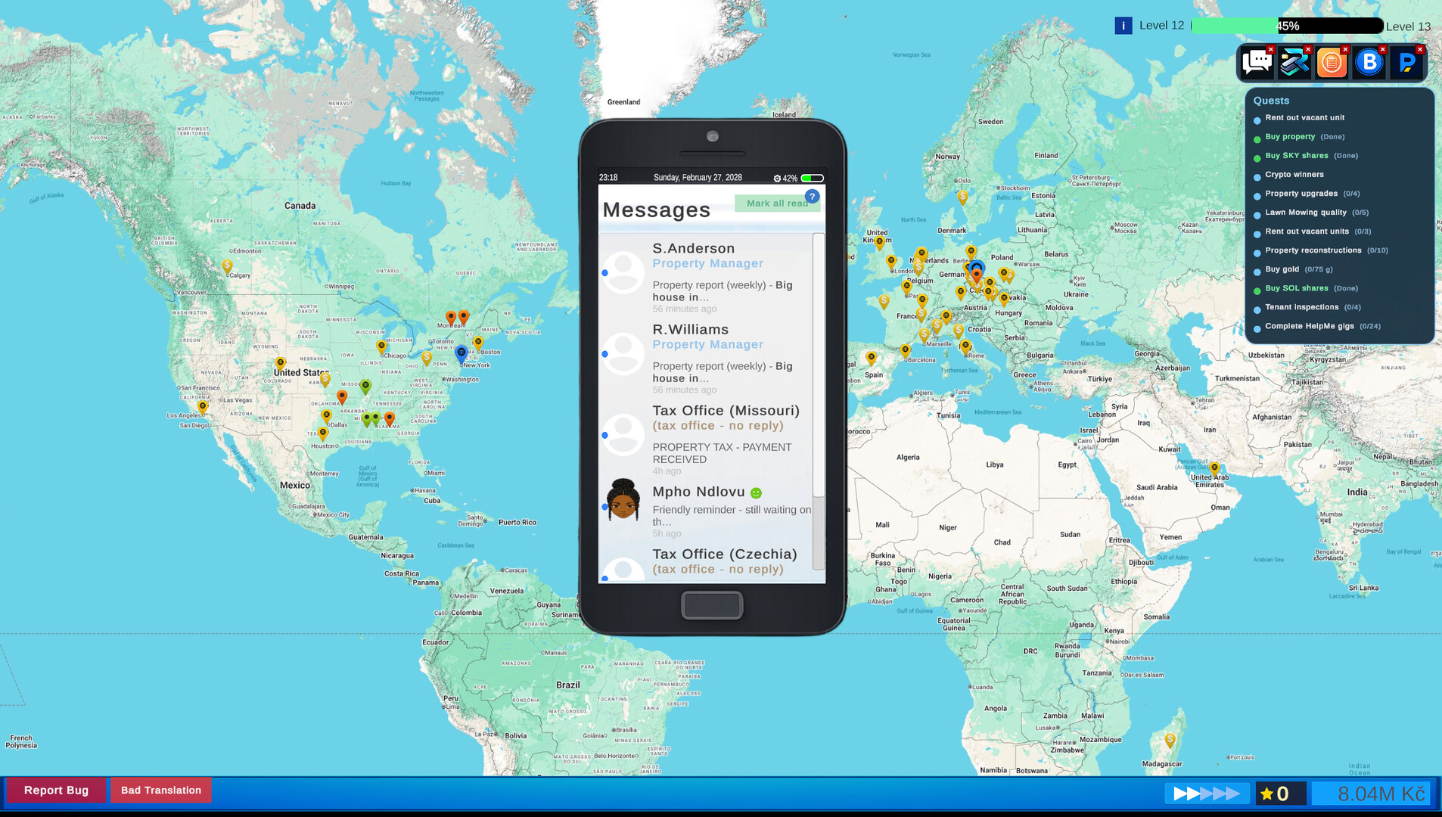This screenshot has width=1442, height=817.
Task: Click the help question mark in Messages
Action: [812, 197]
